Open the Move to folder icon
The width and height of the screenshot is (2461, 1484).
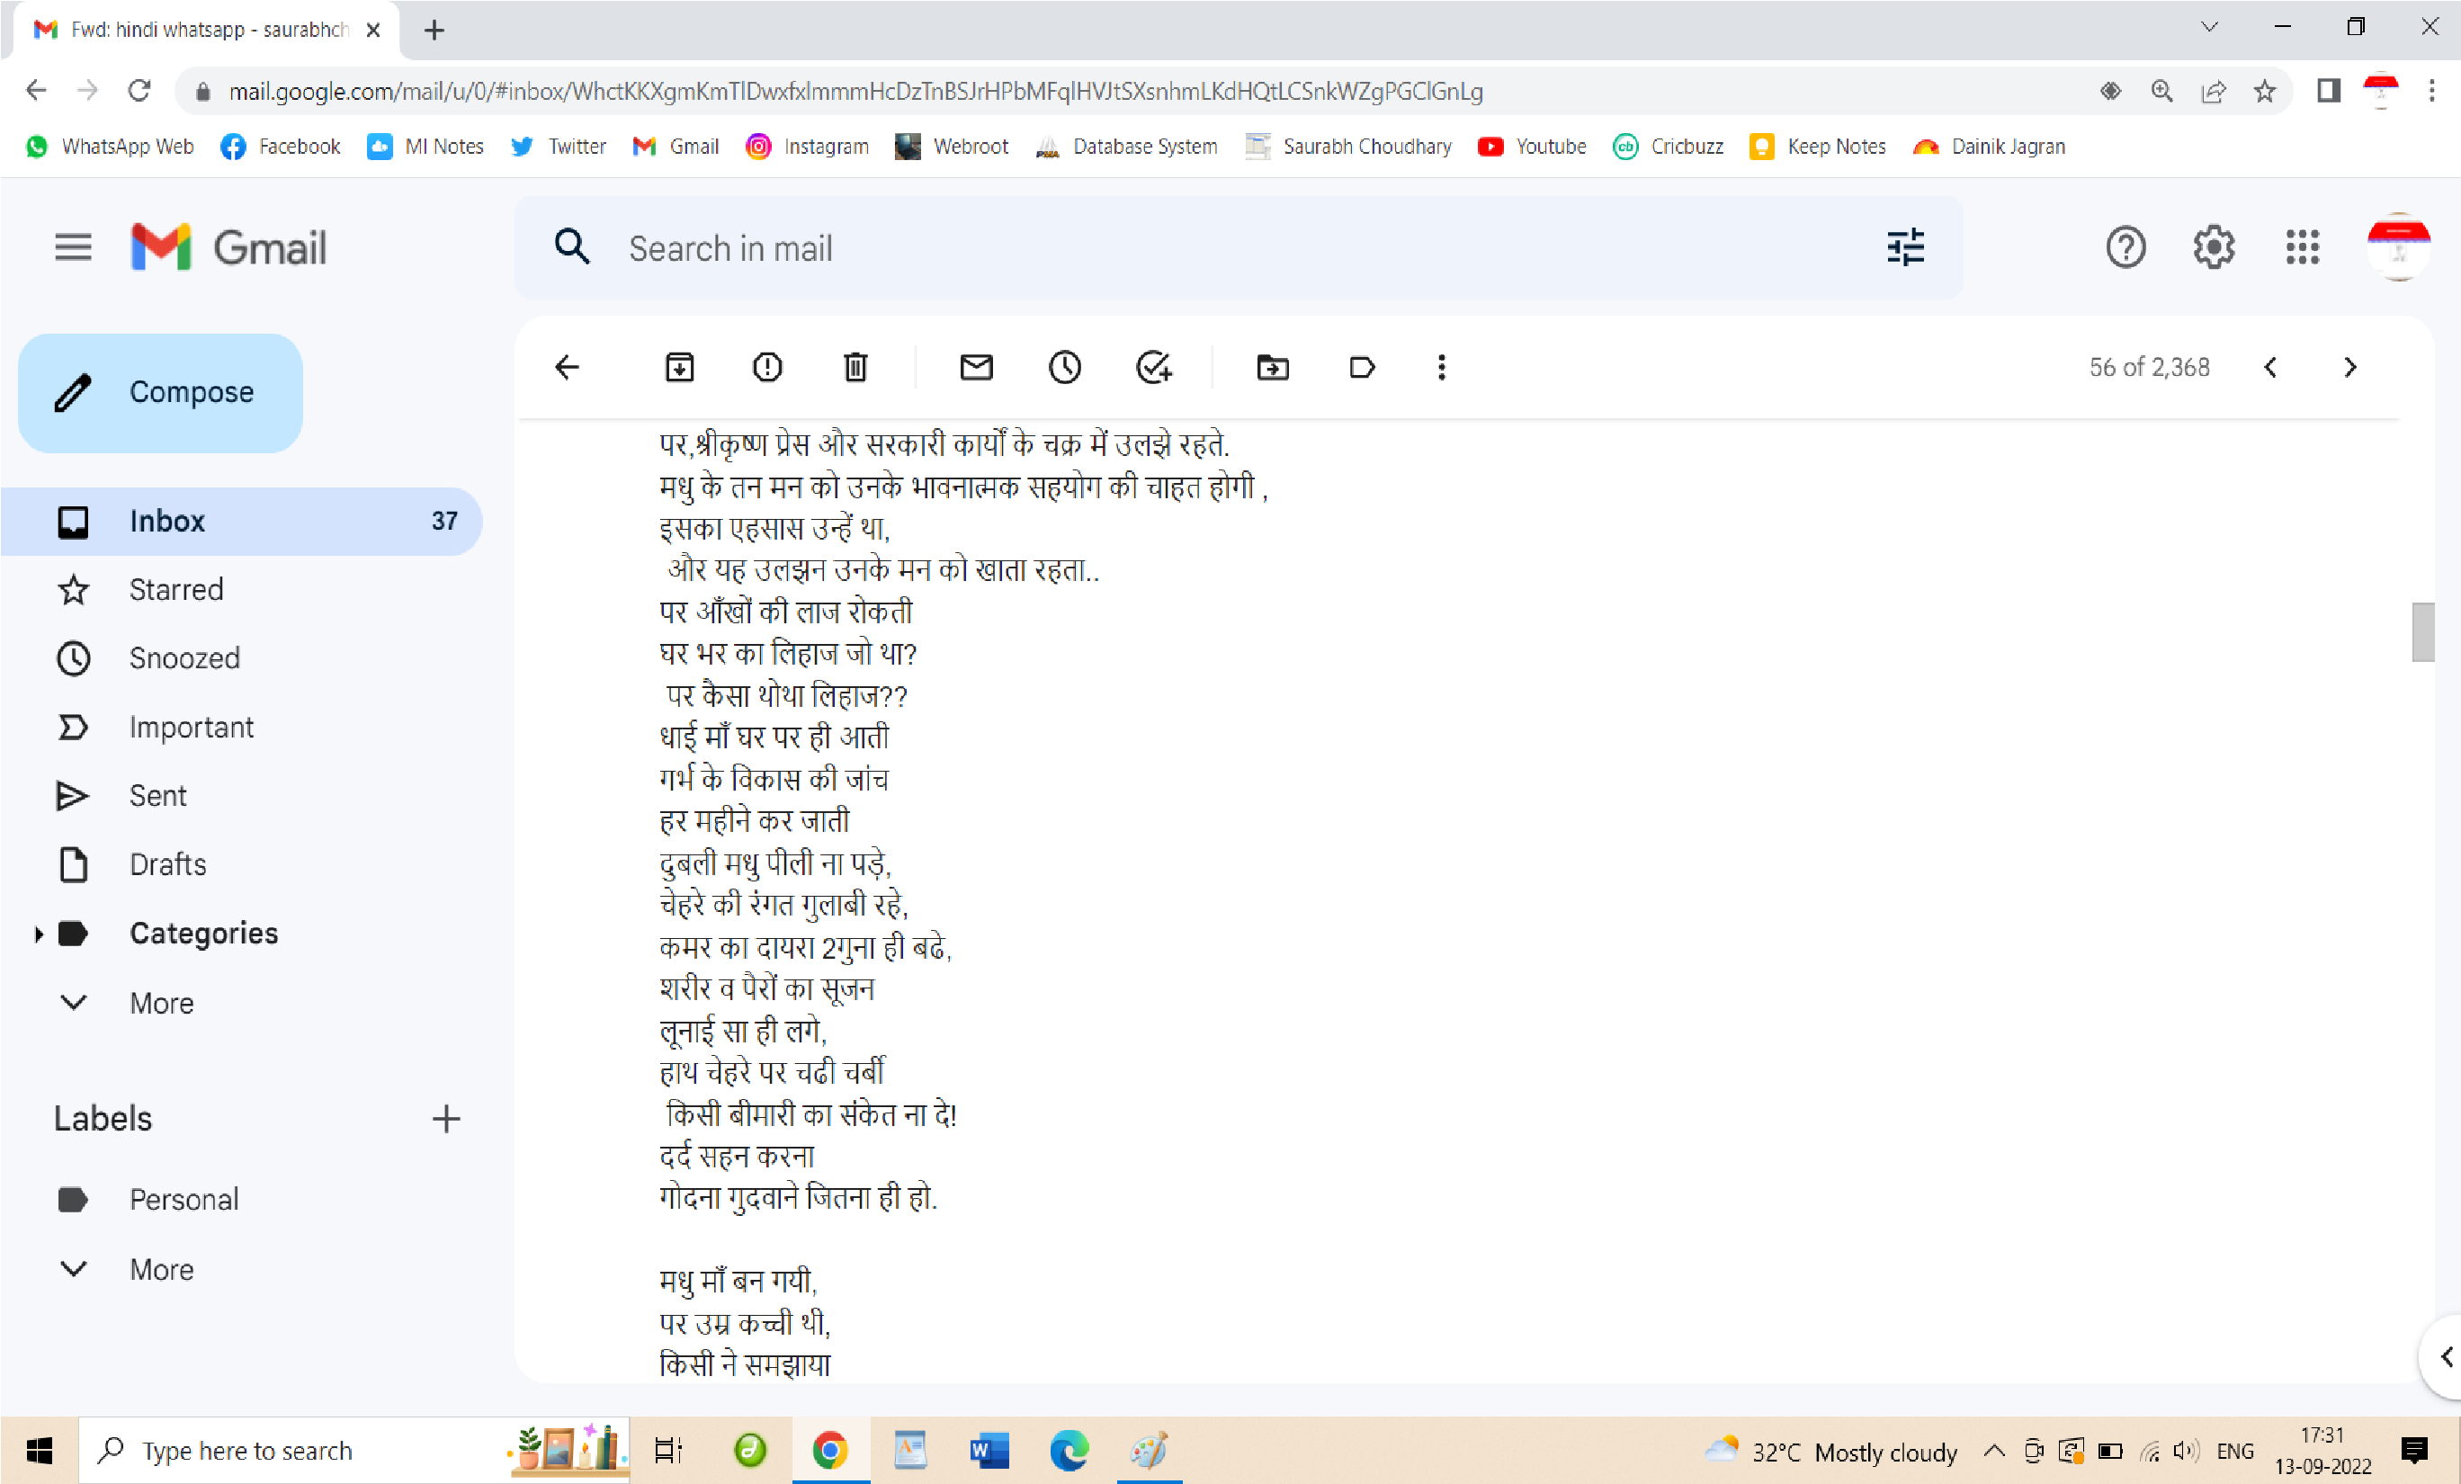click(x=1273, y=368)
